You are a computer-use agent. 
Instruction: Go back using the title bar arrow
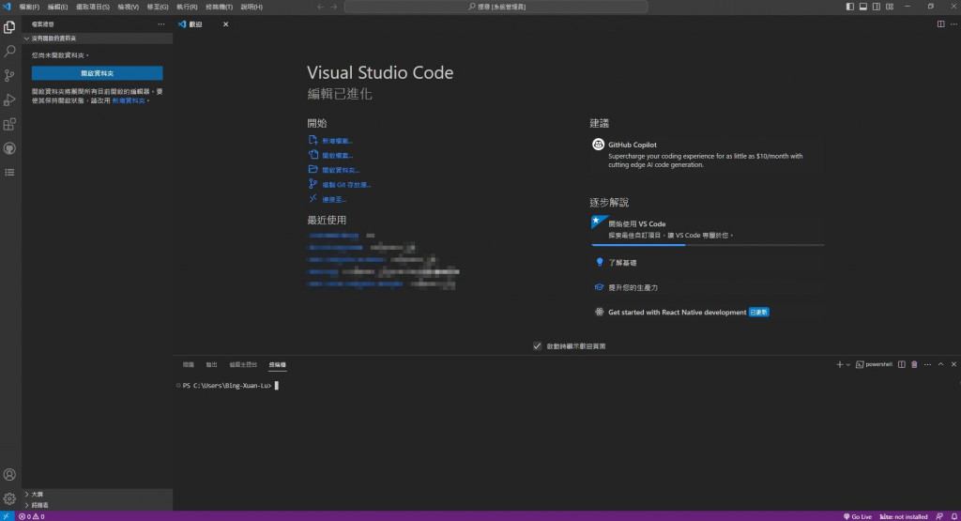tap(320, 7)
